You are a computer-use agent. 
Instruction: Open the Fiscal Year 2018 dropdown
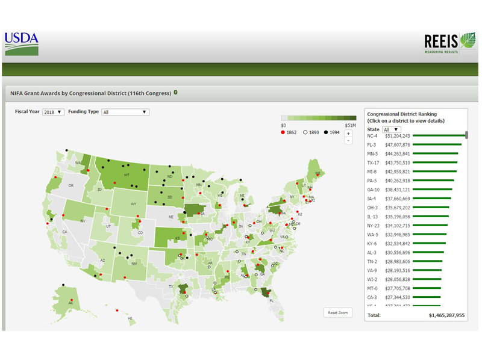click(x=53, y=112)
